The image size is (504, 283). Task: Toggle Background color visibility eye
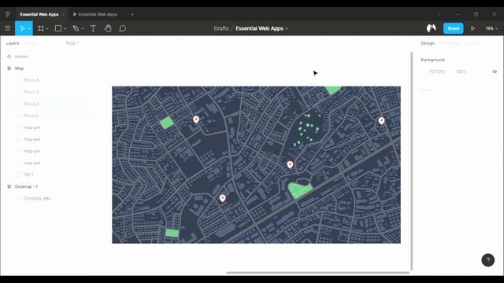495,72
